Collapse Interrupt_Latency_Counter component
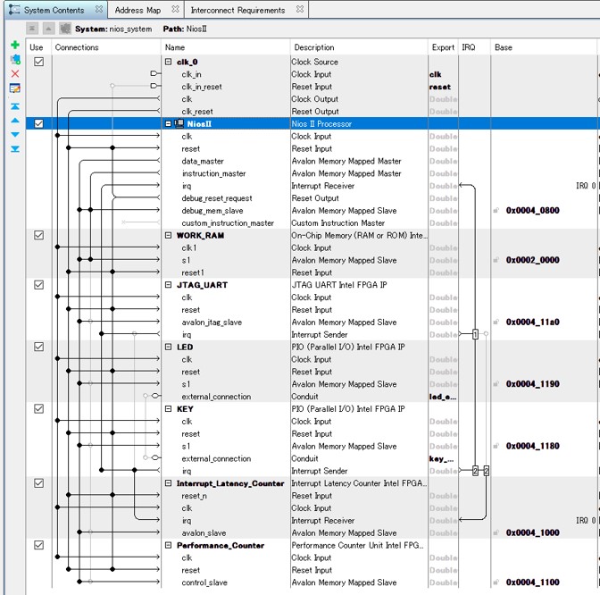The width and height of the screenshot is (600, 595). 168,483
